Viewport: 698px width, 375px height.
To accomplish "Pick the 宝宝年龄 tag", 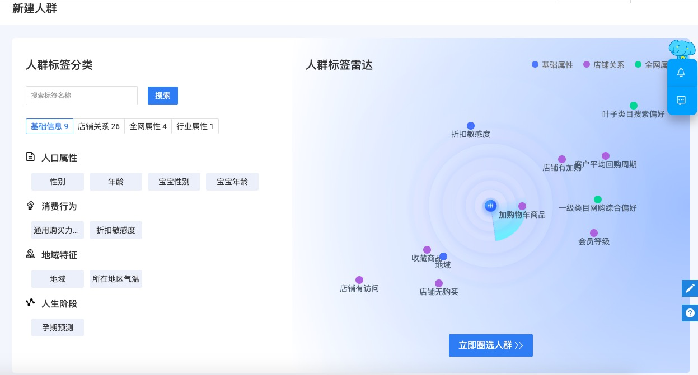I will (232, 182).
